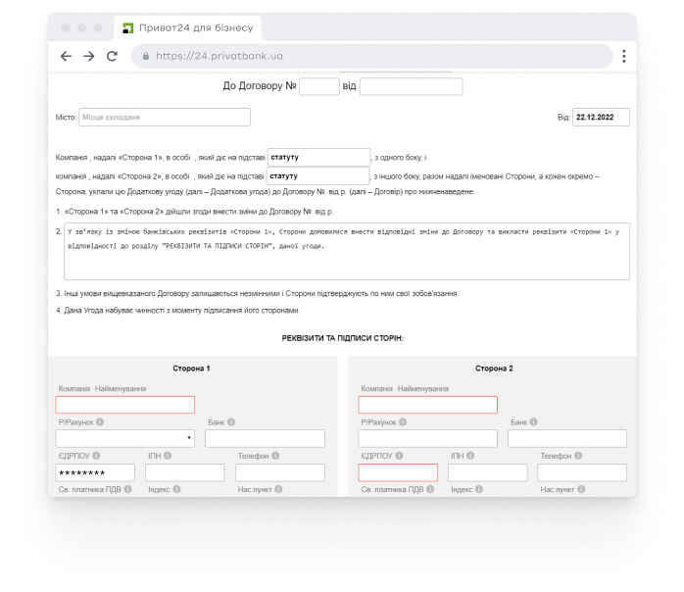Focus the contract number field after До Договору №
This screenshot has height=592, width=684.
click(318, 86)
